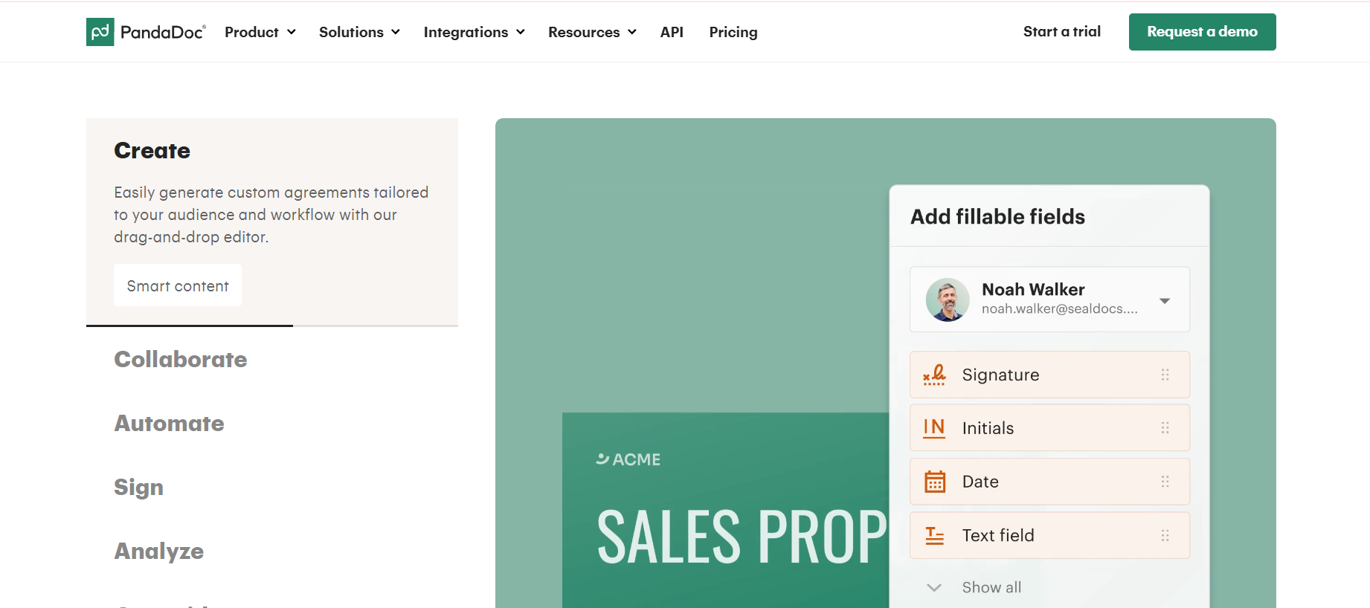1370x608 pixels.
Task: Click the Text field icon
Action: click(x=935, y=535)
